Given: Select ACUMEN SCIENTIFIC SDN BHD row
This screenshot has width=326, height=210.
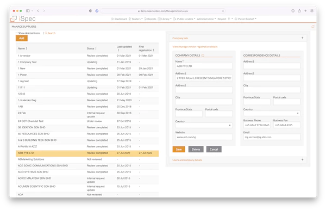Looking at the screenshot, I should pyautogui.click(x=87, y=188).
